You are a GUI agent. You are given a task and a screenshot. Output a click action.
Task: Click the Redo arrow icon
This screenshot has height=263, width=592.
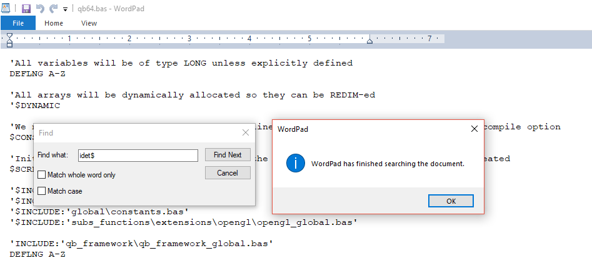(x=53, y=9)
